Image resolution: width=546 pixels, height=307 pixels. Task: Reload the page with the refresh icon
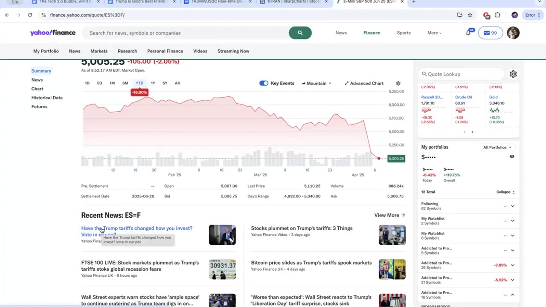point(30,15)
